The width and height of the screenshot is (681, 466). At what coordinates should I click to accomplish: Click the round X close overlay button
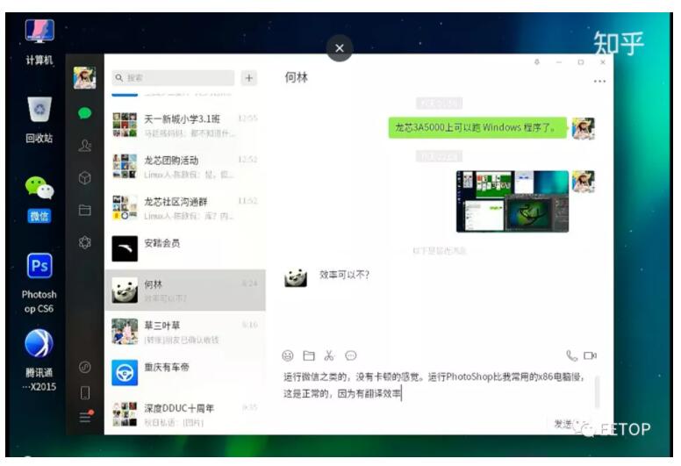pos(340,48)
